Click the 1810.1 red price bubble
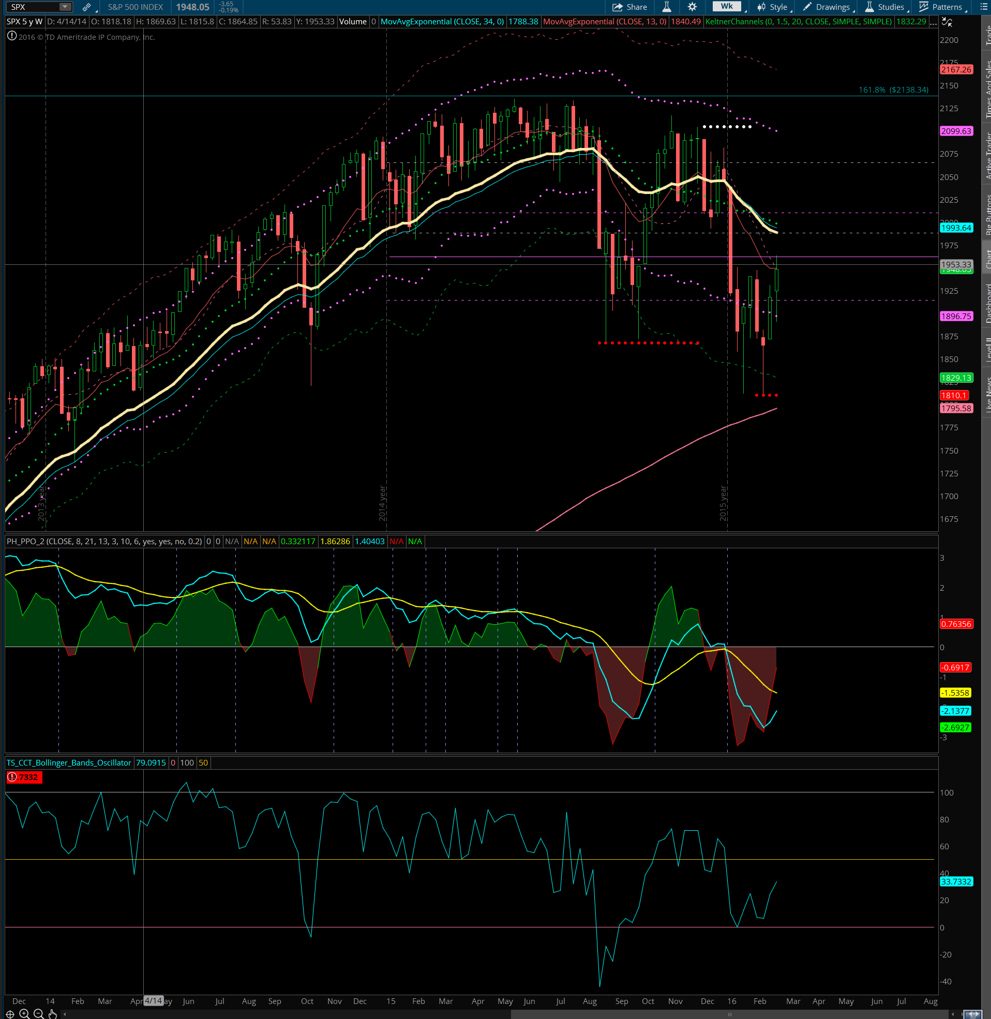 (954, 396)
